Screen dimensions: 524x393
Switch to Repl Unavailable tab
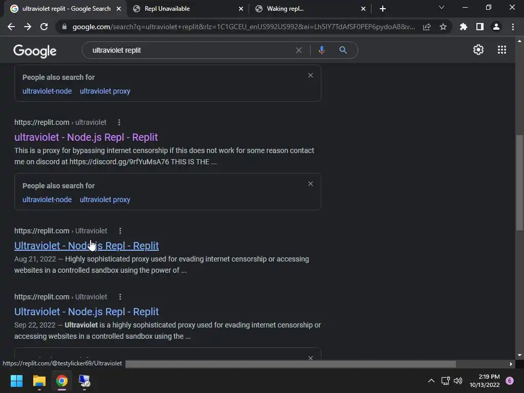187,9
